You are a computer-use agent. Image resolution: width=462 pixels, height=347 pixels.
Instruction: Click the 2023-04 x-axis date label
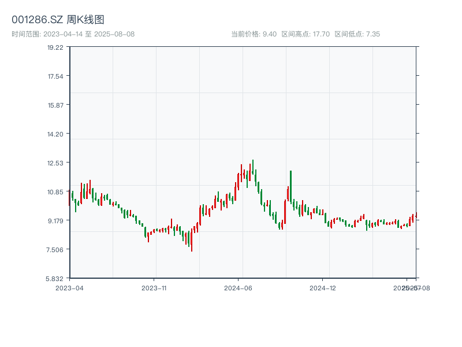(x=69, y=287)
